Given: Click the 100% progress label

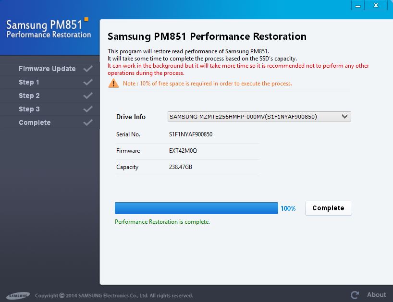Looking at the screenshot, I should pyautogui.click(x=288, y=208).
